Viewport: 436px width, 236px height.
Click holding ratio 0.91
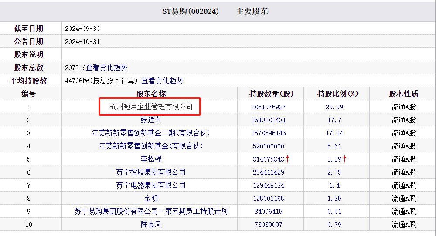(334, 211)
